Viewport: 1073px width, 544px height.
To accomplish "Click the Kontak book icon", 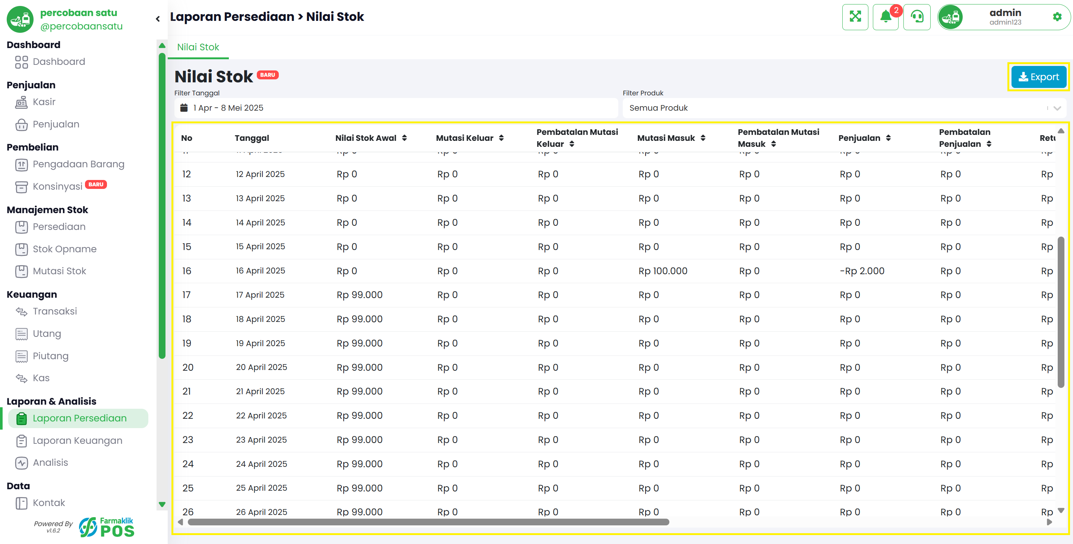I will pyautogui.click(x=21, y=503).
